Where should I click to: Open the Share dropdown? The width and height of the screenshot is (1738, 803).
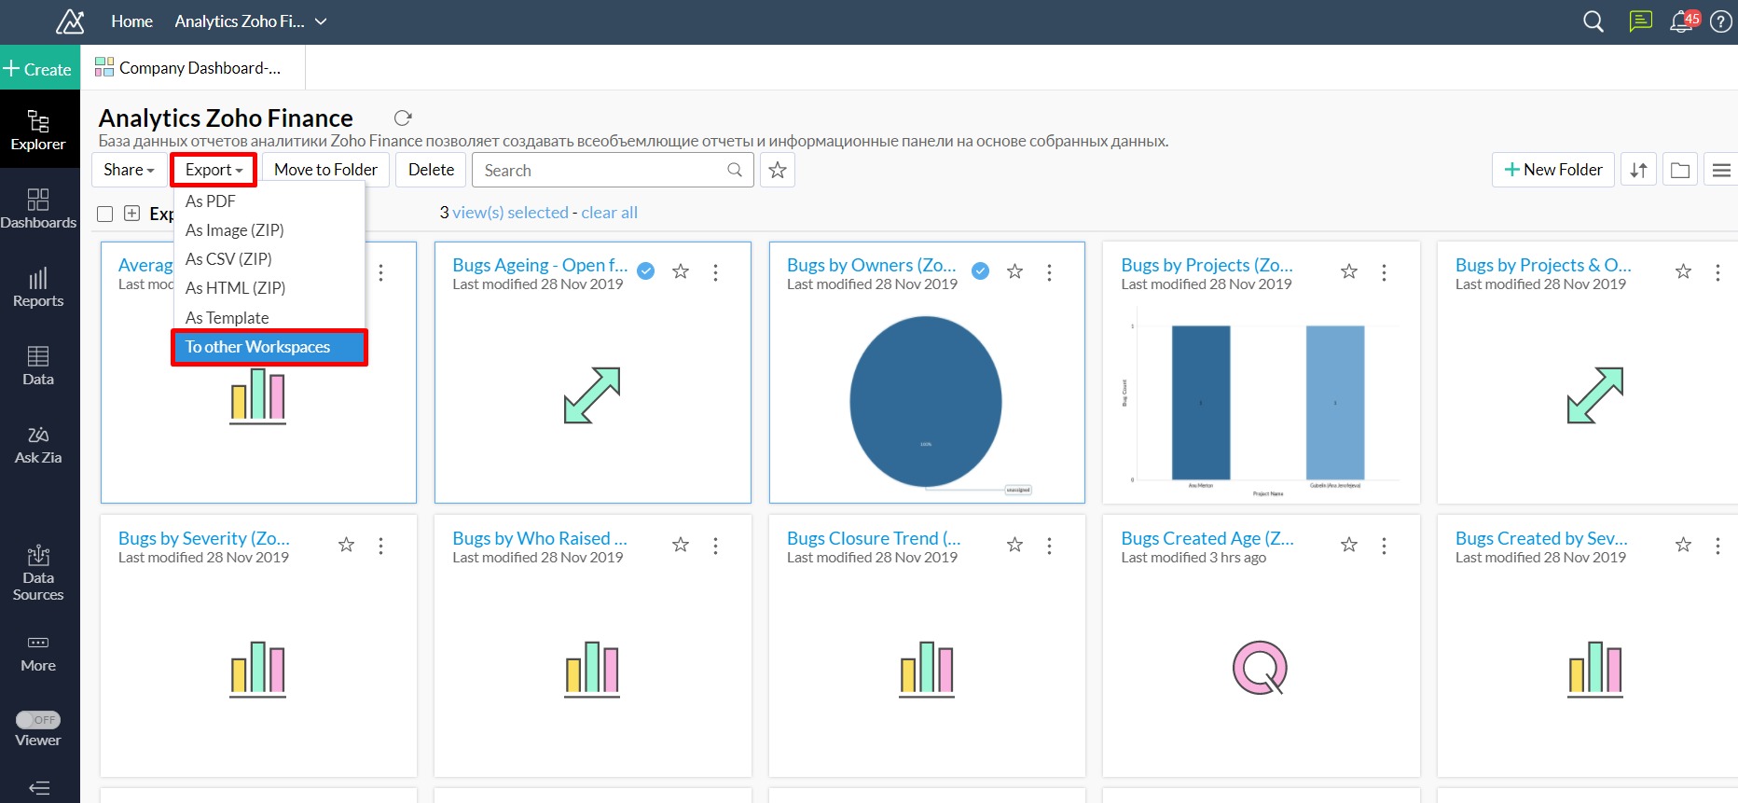point(129,170)
